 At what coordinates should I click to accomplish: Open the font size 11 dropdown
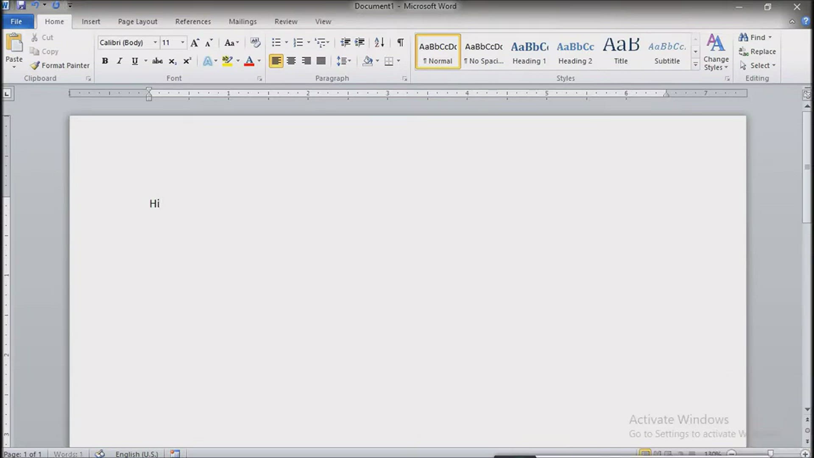[182, 42]
